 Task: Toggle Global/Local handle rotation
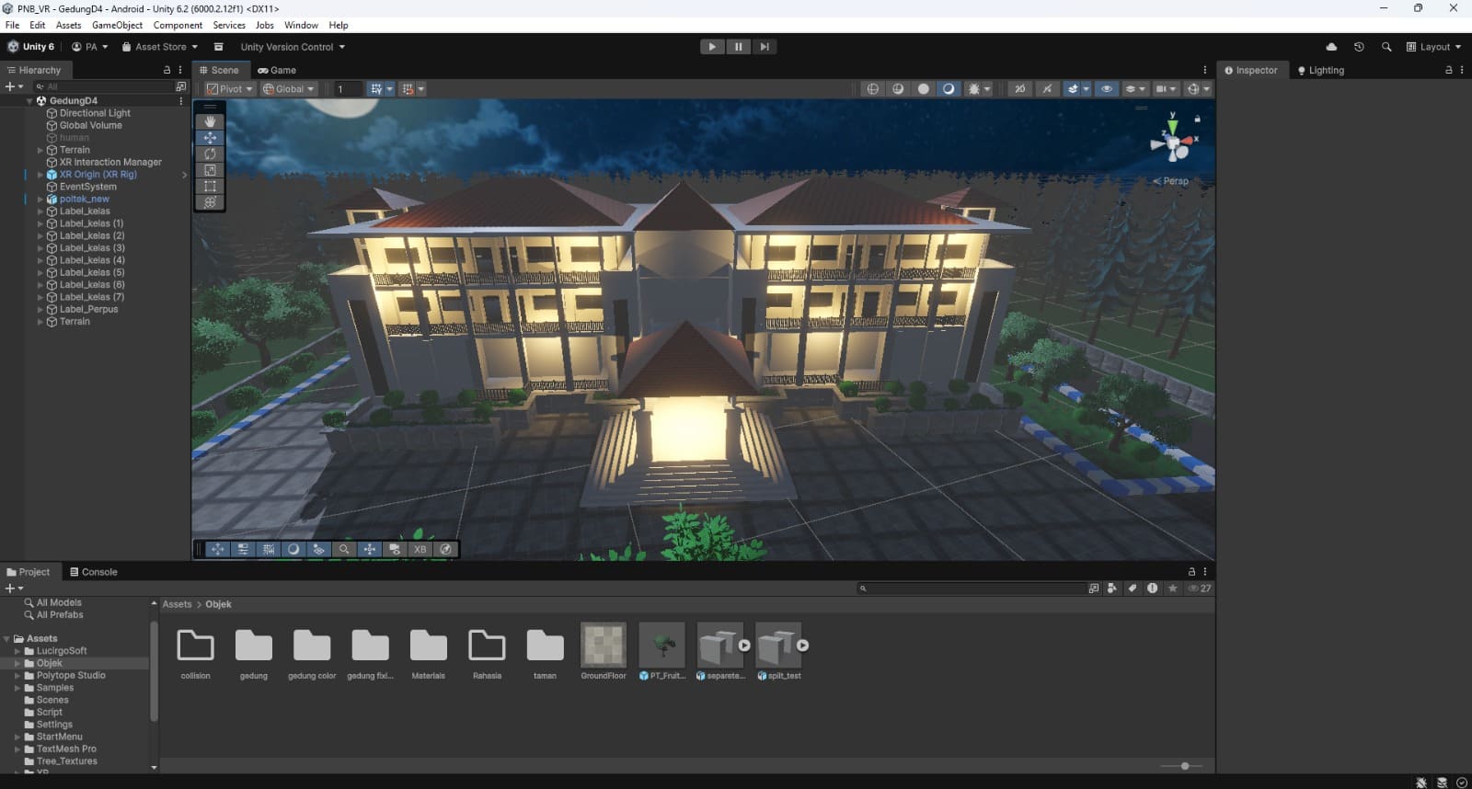(288, 89)
